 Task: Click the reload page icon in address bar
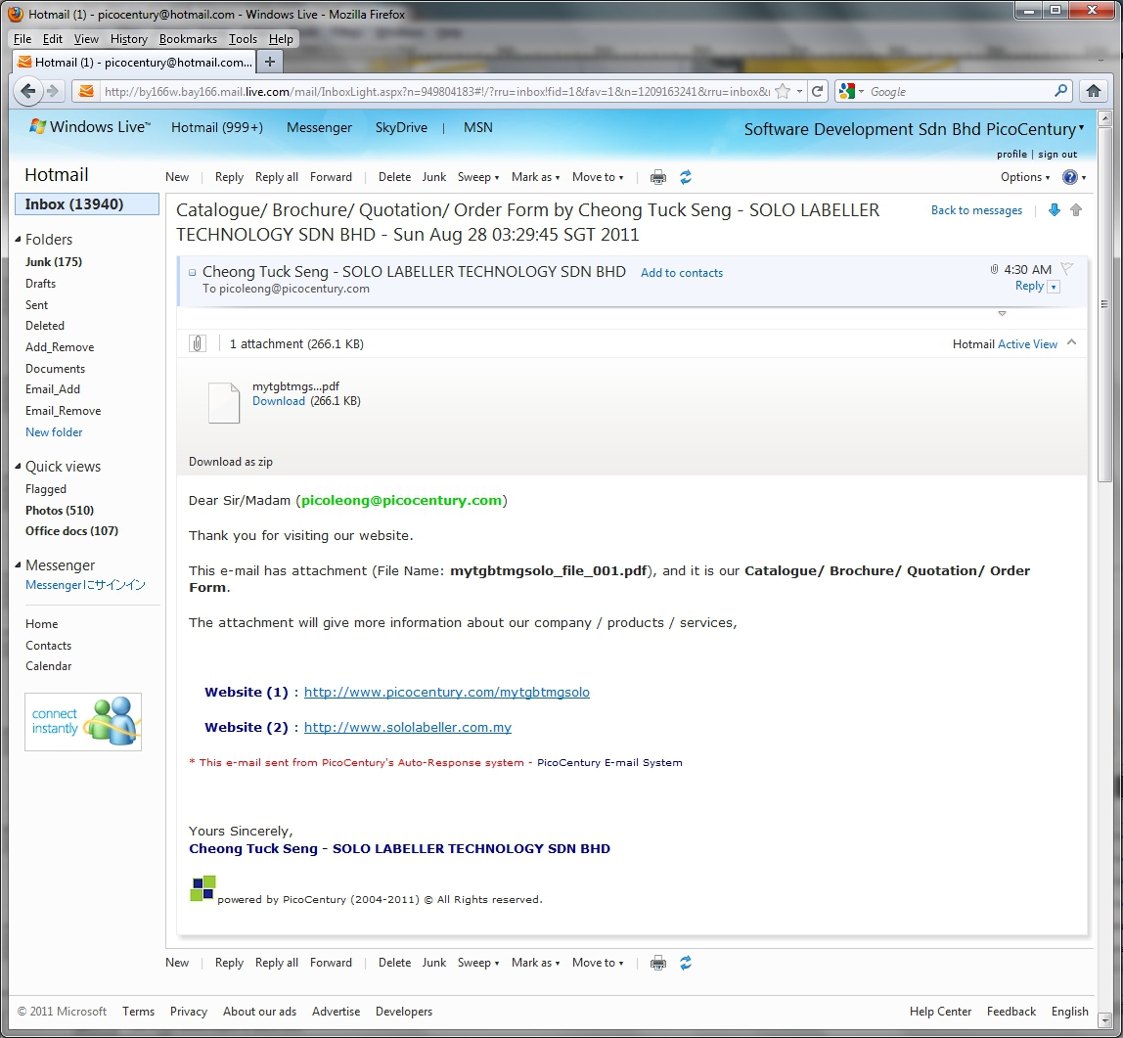[817, 91]
